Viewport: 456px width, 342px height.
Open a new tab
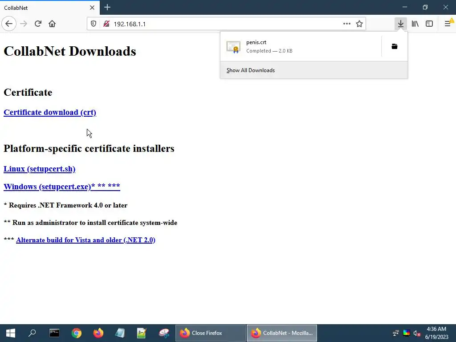[107, 7]
